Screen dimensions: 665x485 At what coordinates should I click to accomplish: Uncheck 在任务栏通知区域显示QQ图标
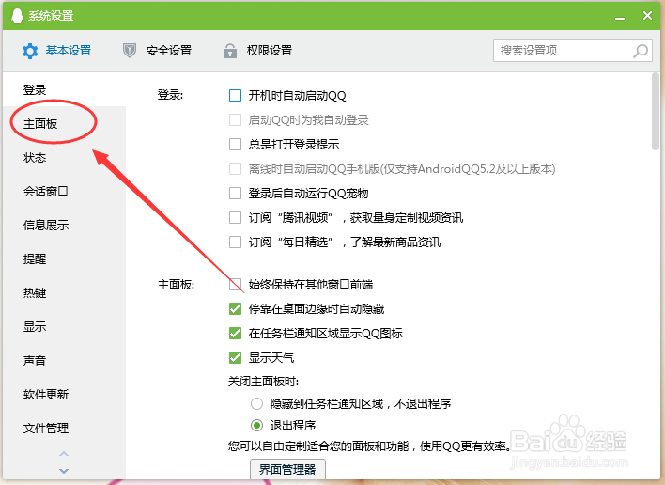click(236, 333)
